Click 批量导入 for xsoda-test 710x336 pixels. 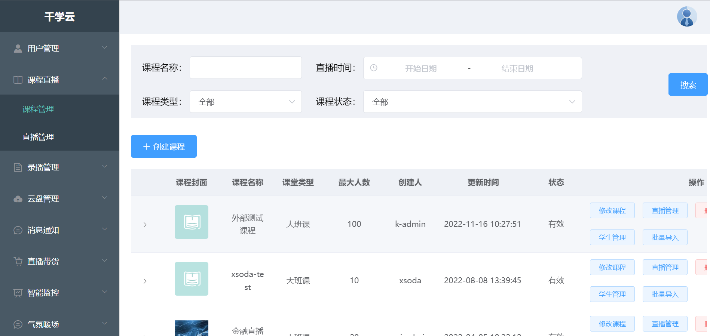click(665, 294)
